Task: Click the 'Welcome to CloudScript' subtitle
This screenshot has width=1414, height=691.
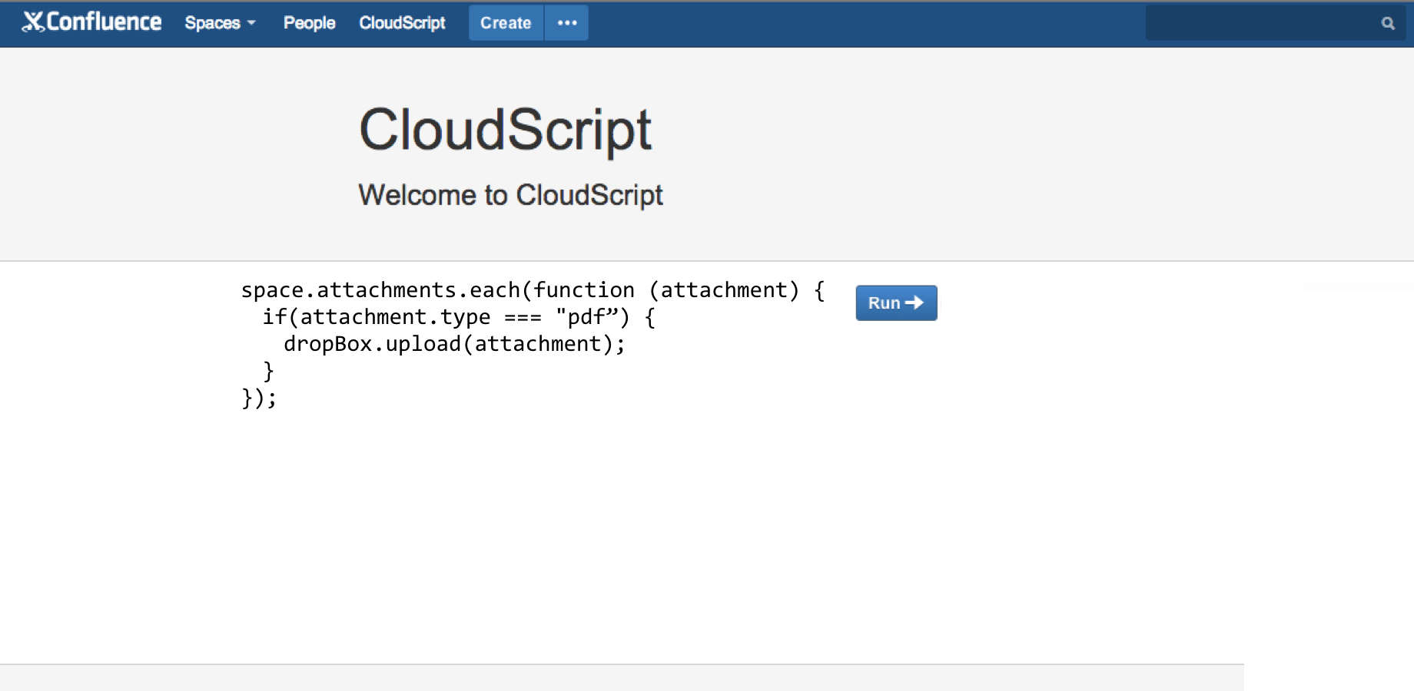Action: coord(510,195)
